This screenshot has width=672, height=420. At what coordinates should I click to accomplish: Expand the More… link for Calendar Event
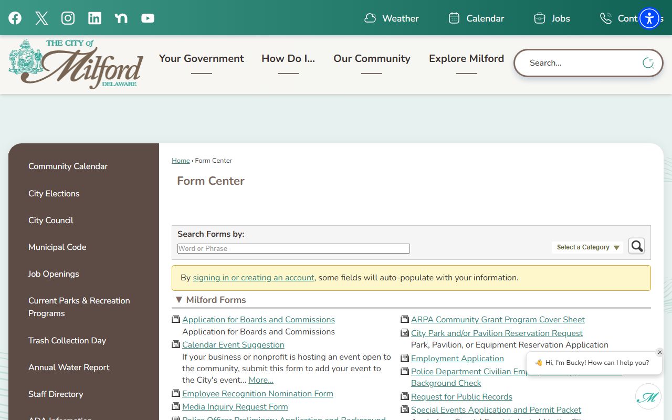tap(261, 380)
